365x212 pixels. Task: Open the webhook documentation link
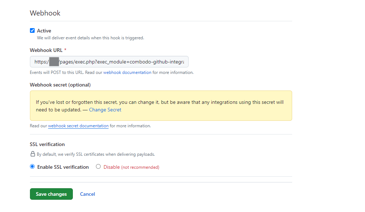[127, 72]
